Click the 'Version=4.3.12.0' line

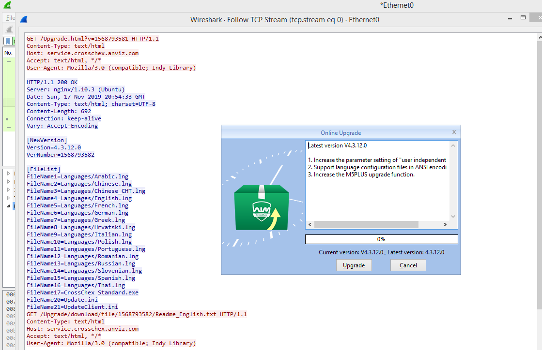[x=54, y=147]
